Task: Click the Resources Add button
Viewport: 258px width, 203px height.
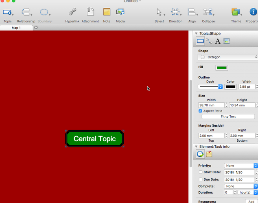Action: coord(251,201)
